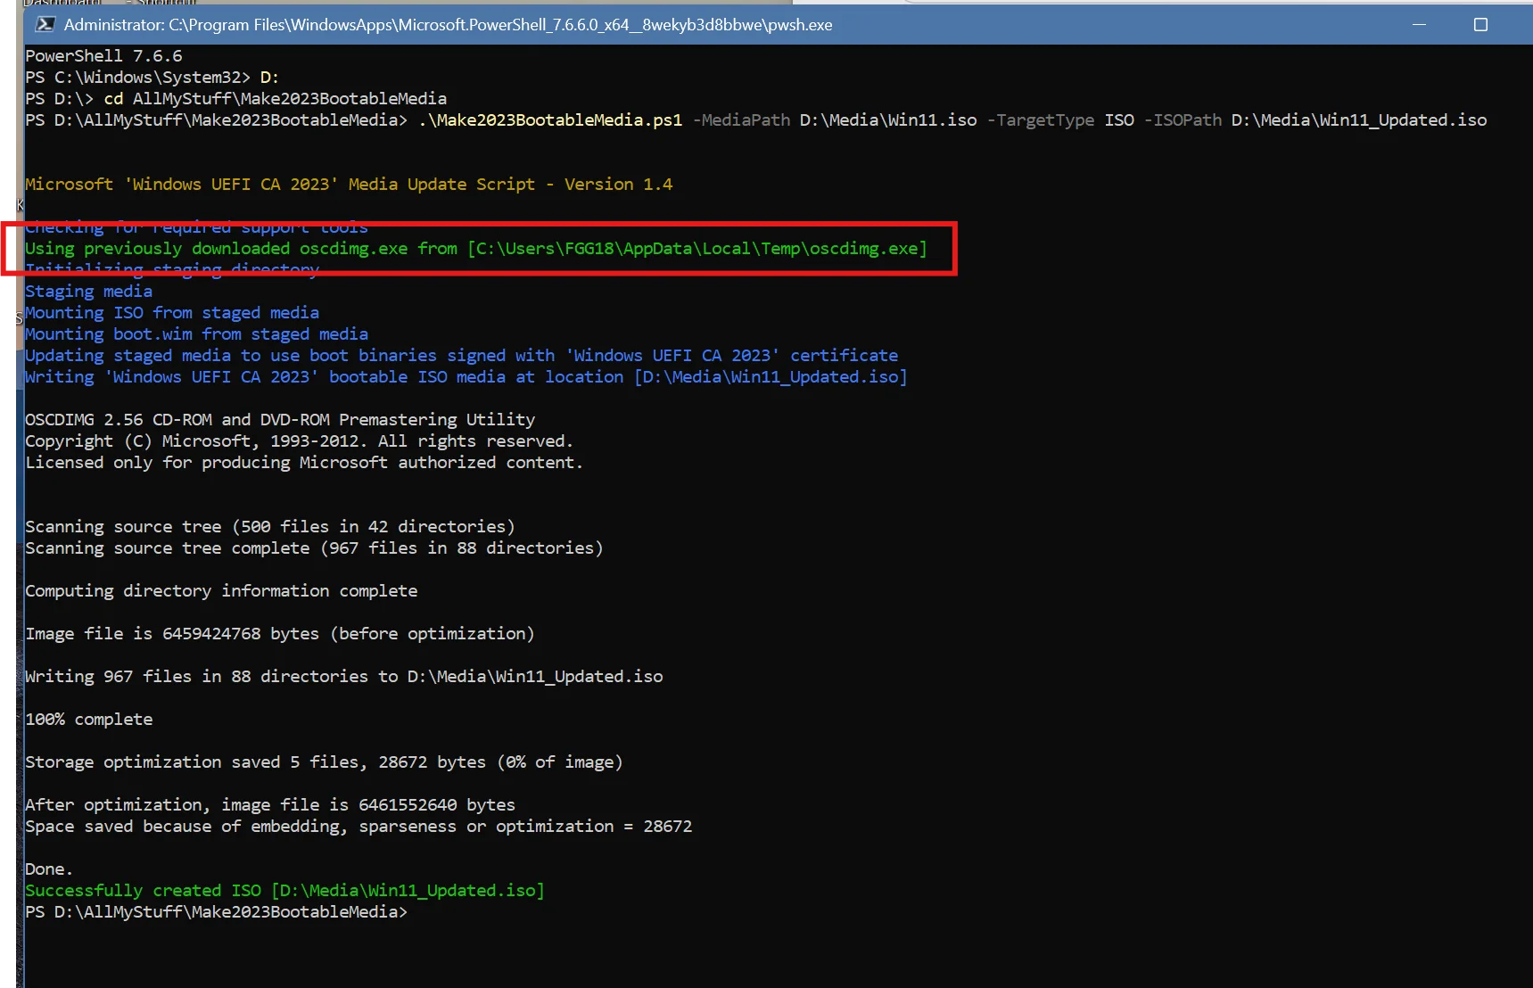The width and height of the screenshot is (1533, 988).
Task: Click the '100% complete' status line
Action: 88,720
